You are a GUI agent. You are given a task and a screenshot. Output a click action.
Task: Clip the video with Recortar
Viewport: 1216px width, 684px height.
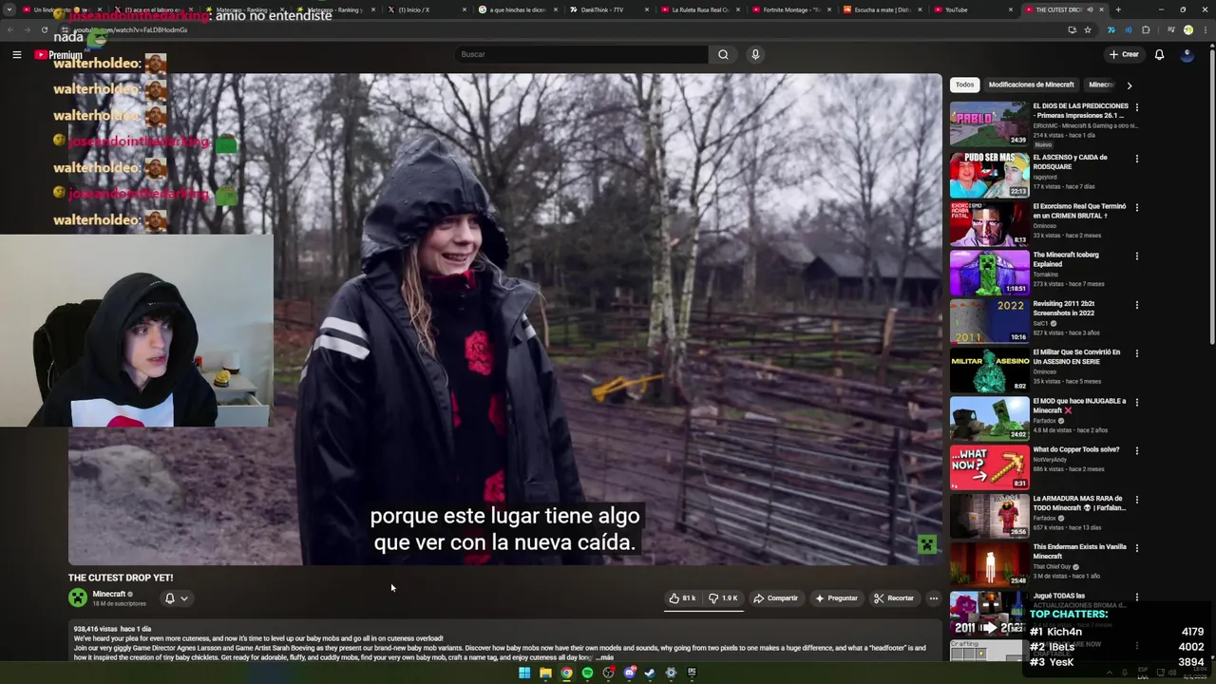point(894,598)
